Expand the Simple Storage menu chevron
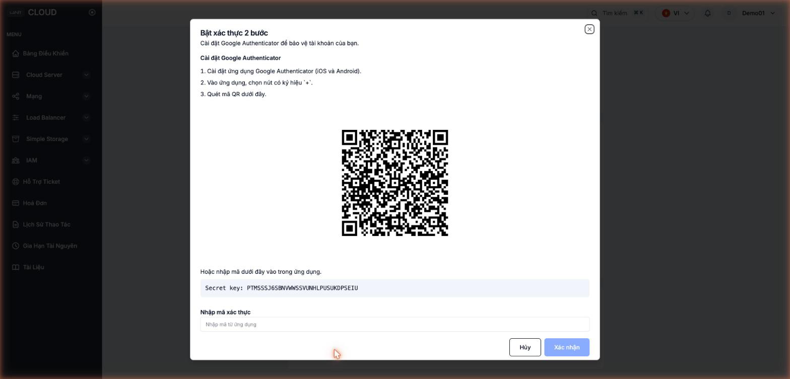The height and width of the screenshot is (379, 790). [x=86, y=139]
